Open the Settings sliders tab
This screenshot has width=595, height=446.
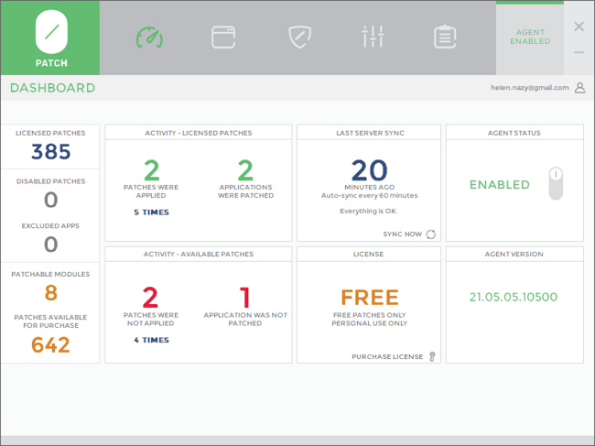[x=373, y=37]
